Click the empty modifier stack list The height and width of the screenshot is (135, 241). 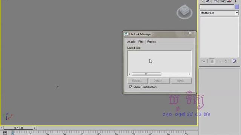pyautogui.click(x=219, y=37)
